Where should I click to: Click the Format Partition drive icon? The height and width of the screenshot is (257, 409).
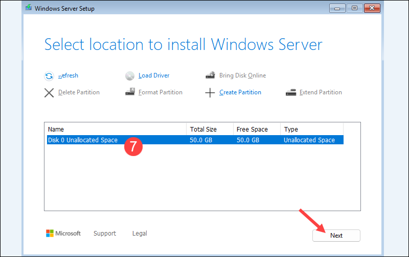[x=130, y=92]
